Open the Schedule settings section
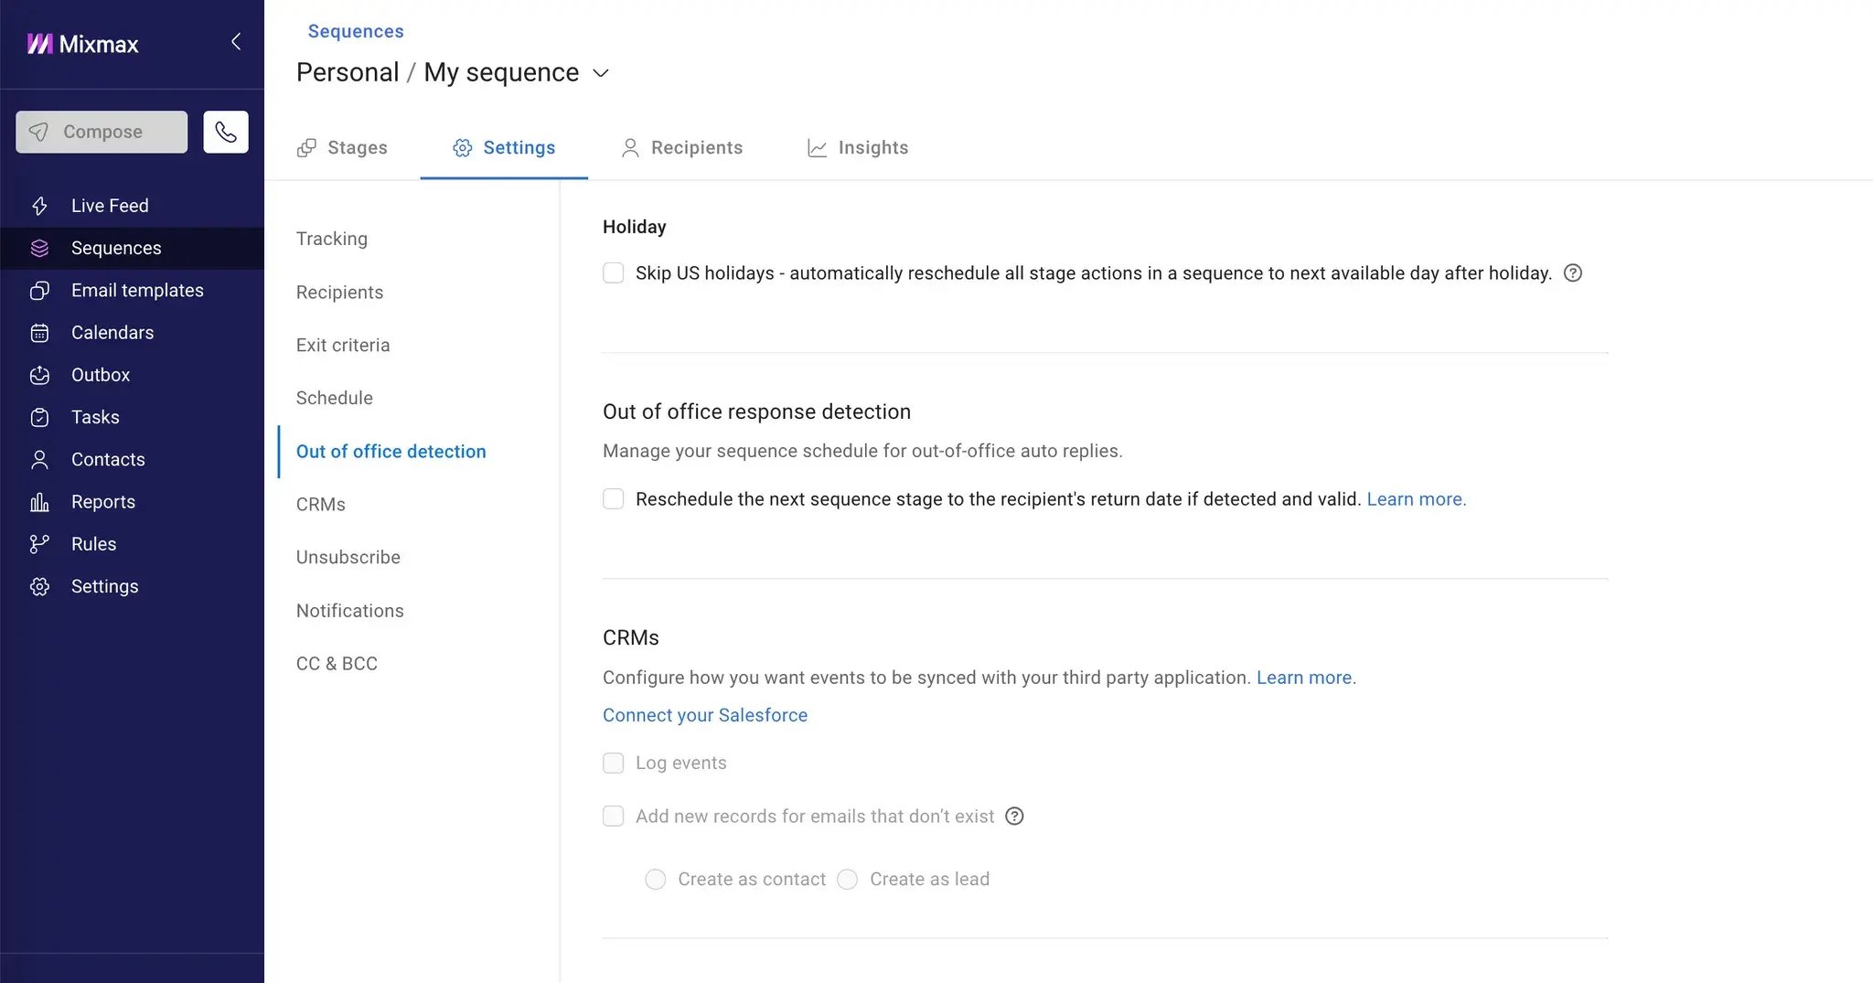This screenshot has width=1873, height=983. tap(335, 399)
